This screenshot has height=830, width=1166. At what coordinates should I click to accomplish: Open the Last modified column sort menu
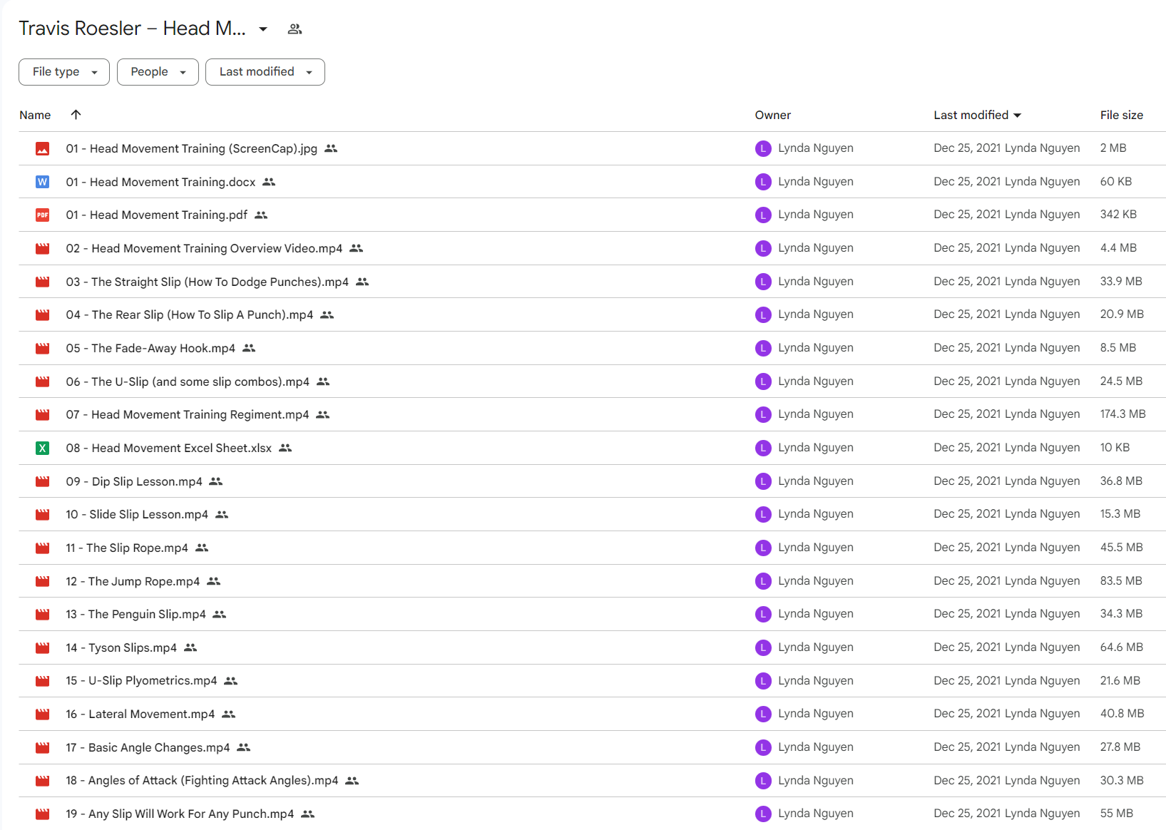pyautogui.click(x=977, y=116)
